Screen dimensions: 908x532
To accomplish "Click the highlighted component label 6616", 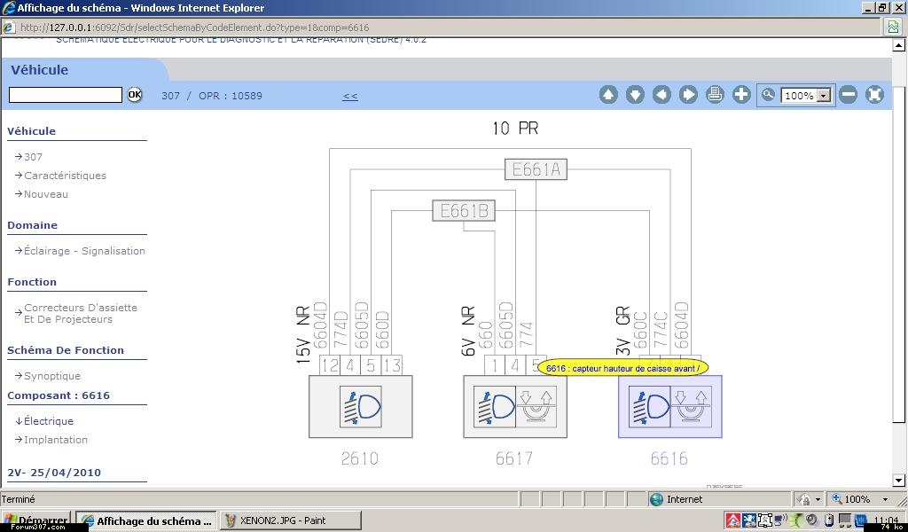I will coord(669,458).
